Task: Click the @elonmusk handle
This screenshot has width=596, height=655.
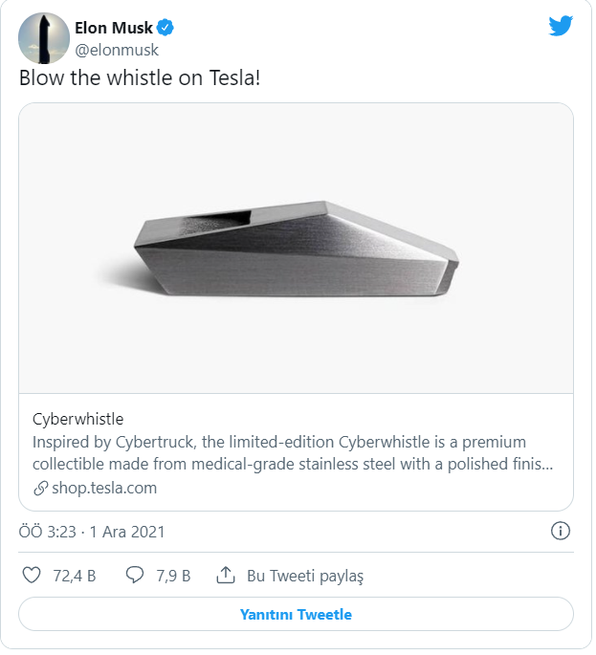Action: pyautogui.click(x=117, y=50)
